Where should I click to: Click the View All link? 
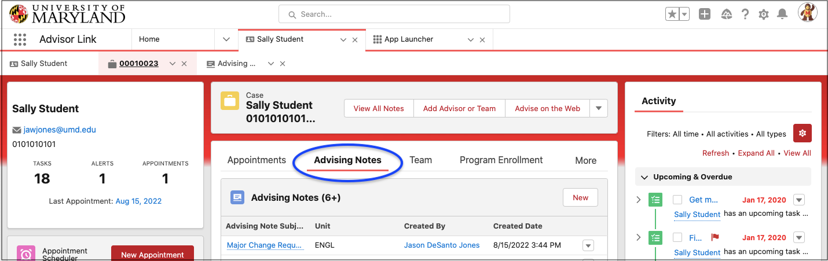(797, 153)
